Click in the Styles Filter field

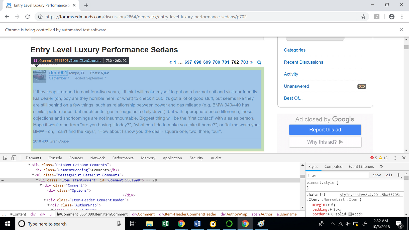click(x=338, y=175)
